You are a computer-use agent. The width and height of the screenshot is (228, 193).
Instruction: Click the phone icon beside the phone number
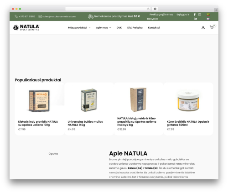tap(16, 16)
